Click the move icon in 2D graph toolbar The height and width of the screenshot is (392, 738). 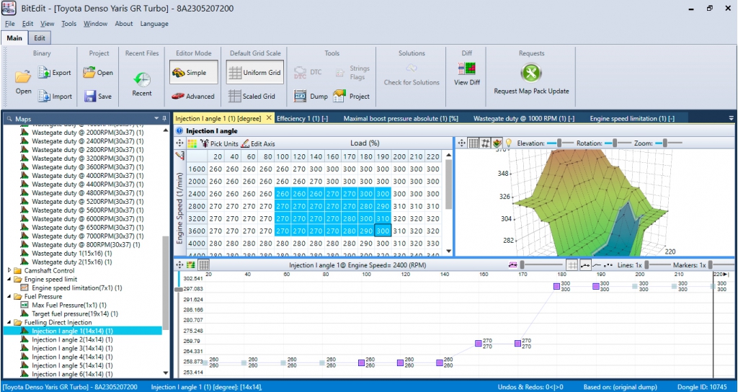point(179,265)
